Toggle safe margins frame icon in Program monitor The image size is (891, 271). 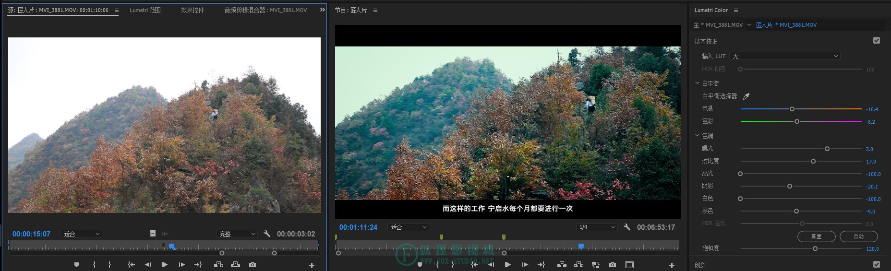pos(629,265)
